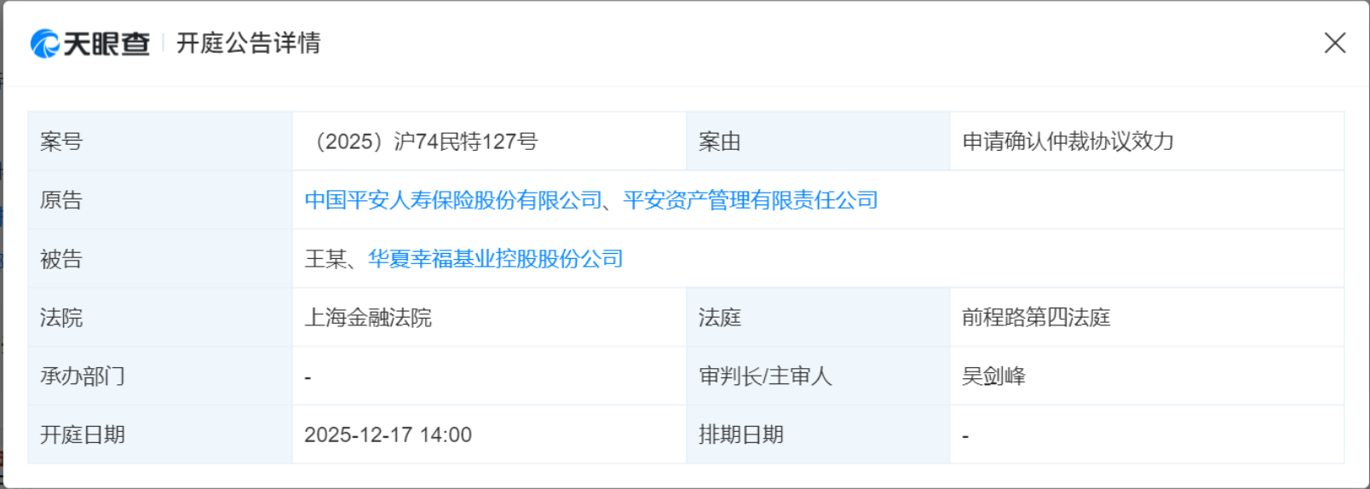Click the presiding judge name 吴剑峰

coord(993,377)
